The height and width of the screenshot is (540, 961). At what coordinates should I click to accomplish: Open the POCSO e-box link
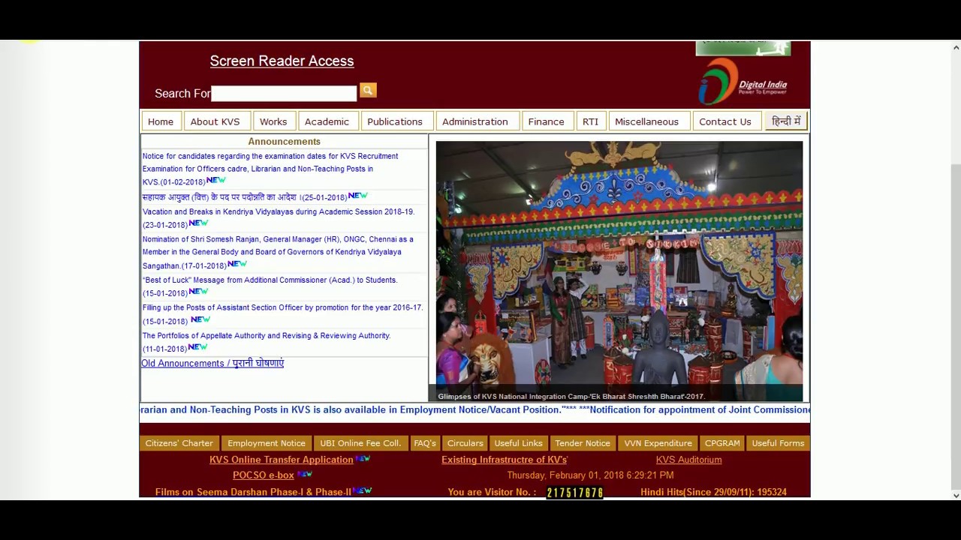pyautogui.click(x=264, y=475)
